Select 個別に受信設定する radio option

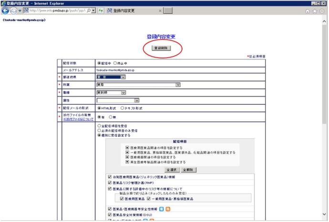[99, 135]
